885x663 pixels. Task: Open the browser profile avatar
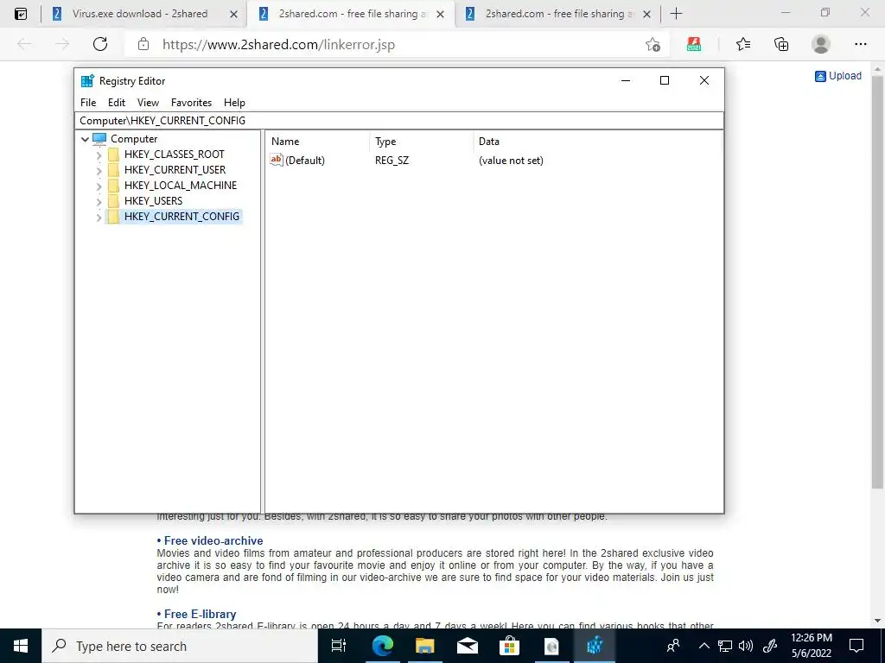point(821,44)
